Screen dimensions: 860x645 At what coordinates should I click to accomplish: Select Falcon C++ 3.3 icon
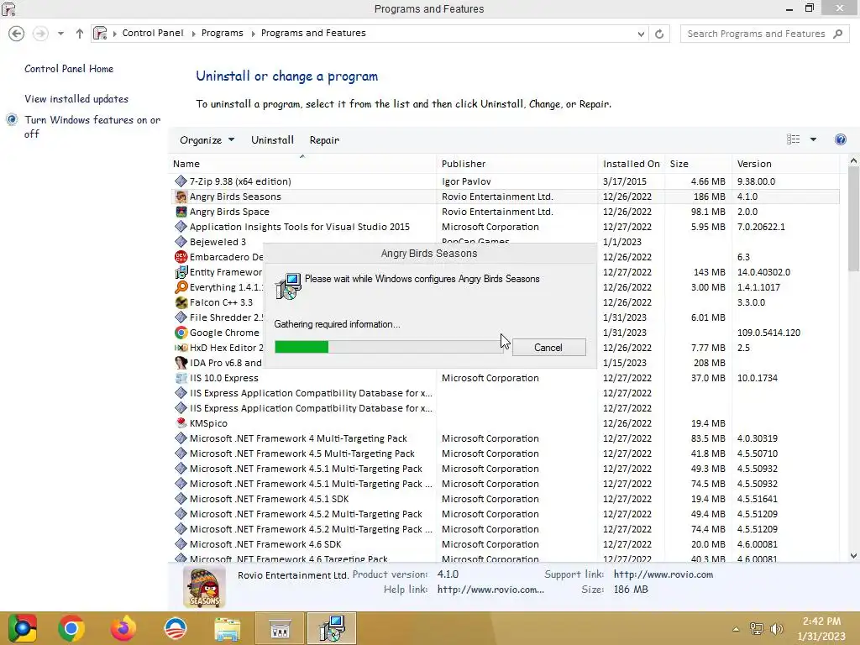click(x=181, y=302)
